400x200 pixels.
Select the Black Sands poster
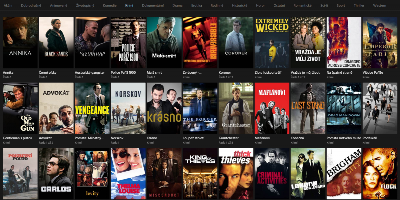(x=56, y=43)
